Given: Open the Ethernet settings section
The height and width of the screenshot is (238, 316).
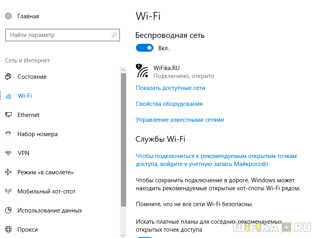Looking at the screenshot, I should tap(28, 115).
